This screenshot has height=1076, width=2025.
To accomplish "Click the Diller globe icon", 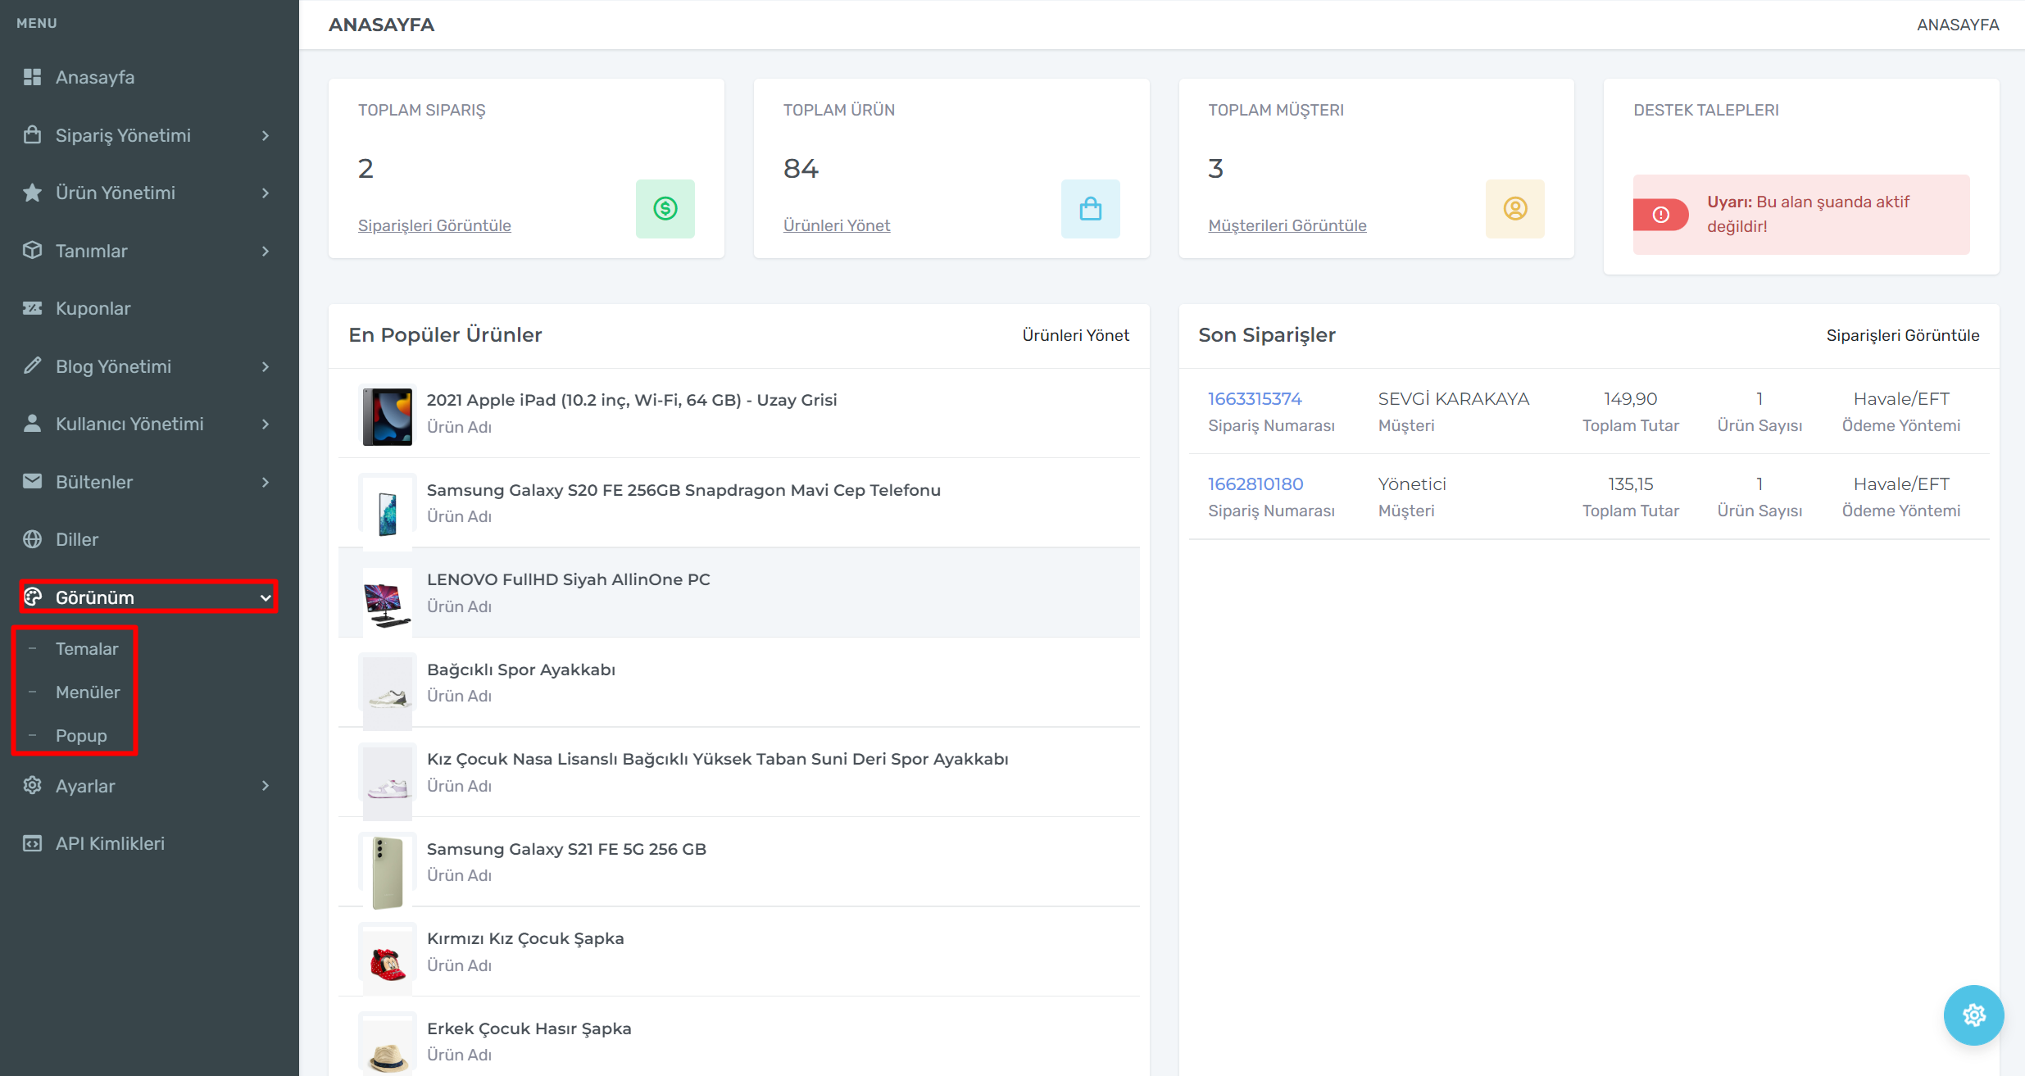I will point(32,539).
